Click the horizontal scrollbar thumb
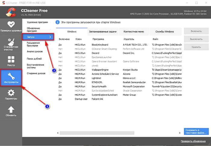Viewport: 211px width, 146px height. pyautogui.click(x=97, y=133)
